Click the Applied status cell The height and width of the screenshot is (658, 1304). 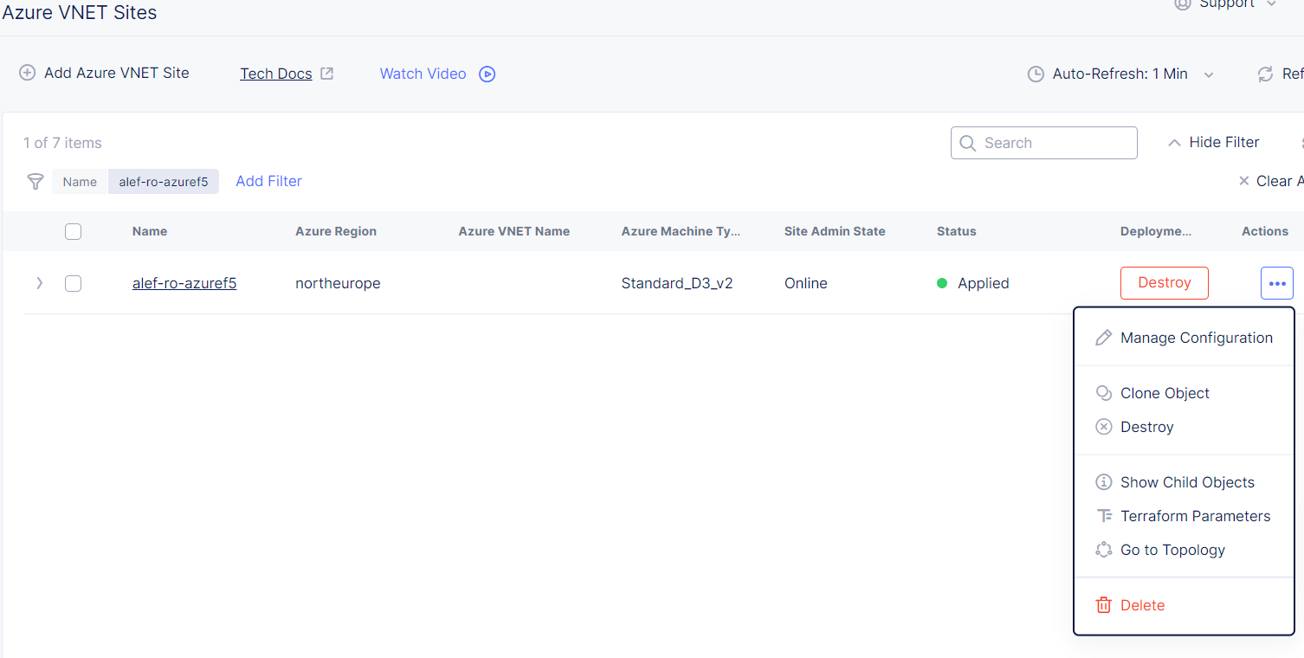(973, 283)
